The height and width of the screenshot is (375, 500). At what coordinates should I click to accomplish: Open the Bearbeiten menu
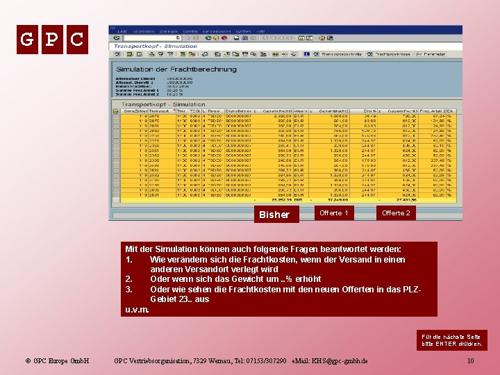coord(144,31)
